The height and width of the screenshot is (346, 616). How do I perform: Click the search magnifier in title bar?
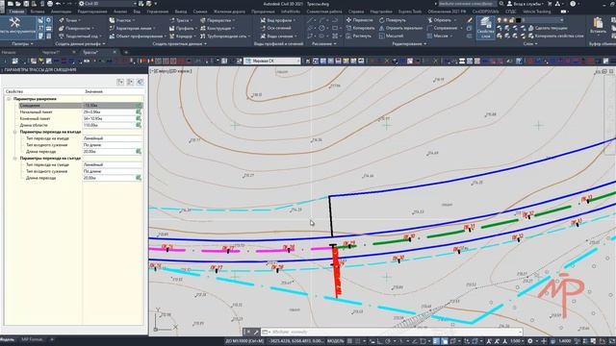500,4
